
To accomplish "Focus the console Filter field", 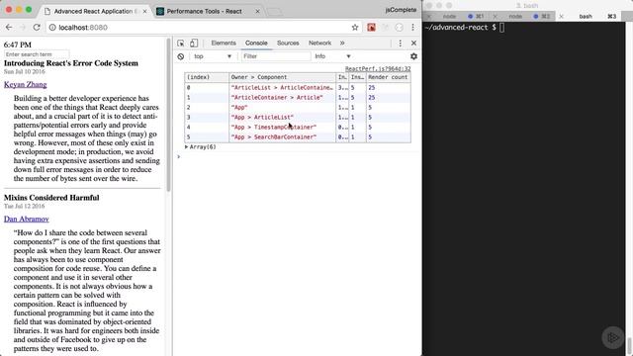I will tap(276, 56).
